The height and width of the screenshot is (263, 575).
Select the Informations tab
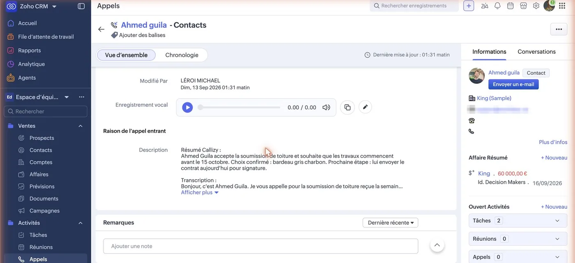(489, 52)
